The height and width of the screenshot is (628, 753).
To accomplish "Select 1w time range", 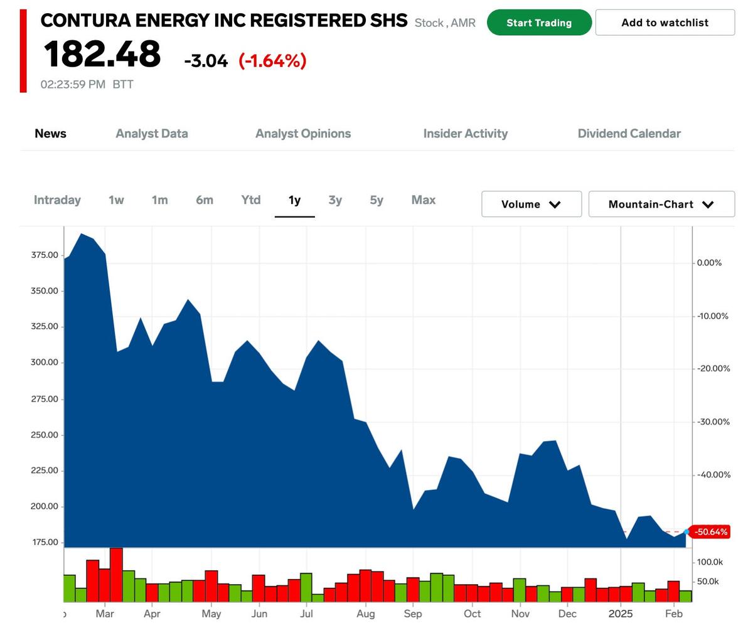I will point(116,200).
